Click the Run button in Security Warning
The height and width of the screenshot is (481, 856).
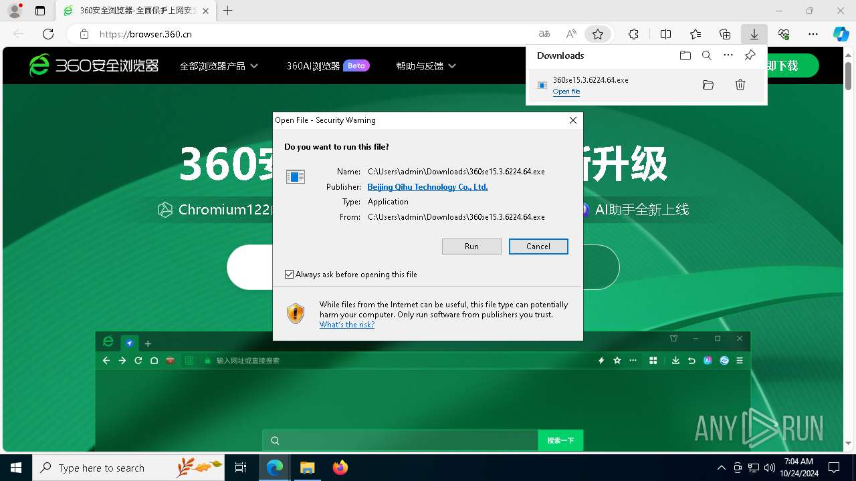click(x=471, y=247)
